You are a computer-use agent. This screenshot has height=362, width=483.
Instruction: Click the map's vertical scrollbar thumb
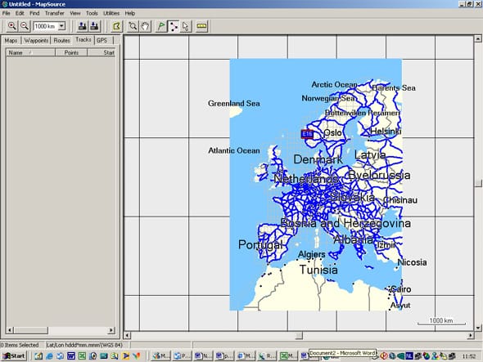click(478, 183)
